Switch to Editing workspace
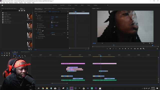 [x=69, y=5]
